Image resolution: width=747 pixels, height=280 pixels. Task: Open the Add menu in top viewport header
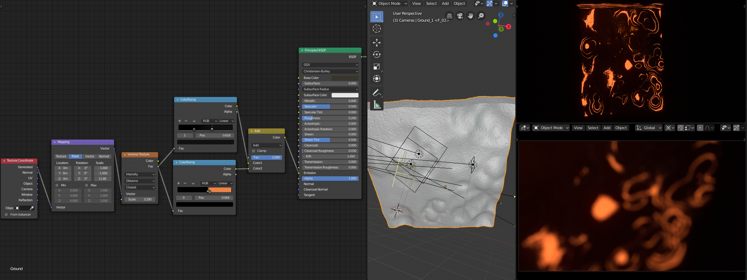[445, 3]
